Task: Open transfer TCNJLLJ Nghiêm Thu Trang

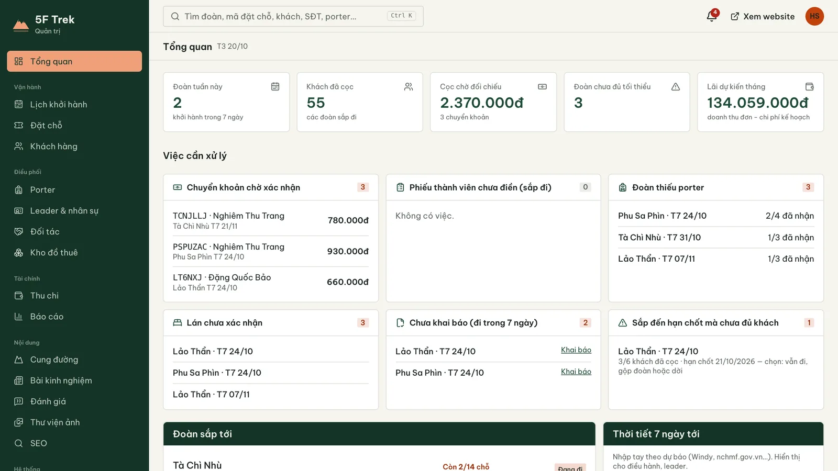Action: click(x=271, y=220)
